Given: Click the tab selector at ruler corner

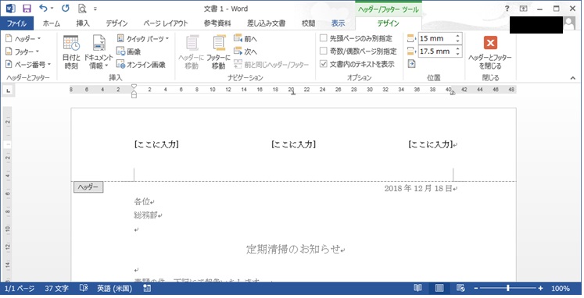Looking at the screenshot, I should click(x=8, y=90).
